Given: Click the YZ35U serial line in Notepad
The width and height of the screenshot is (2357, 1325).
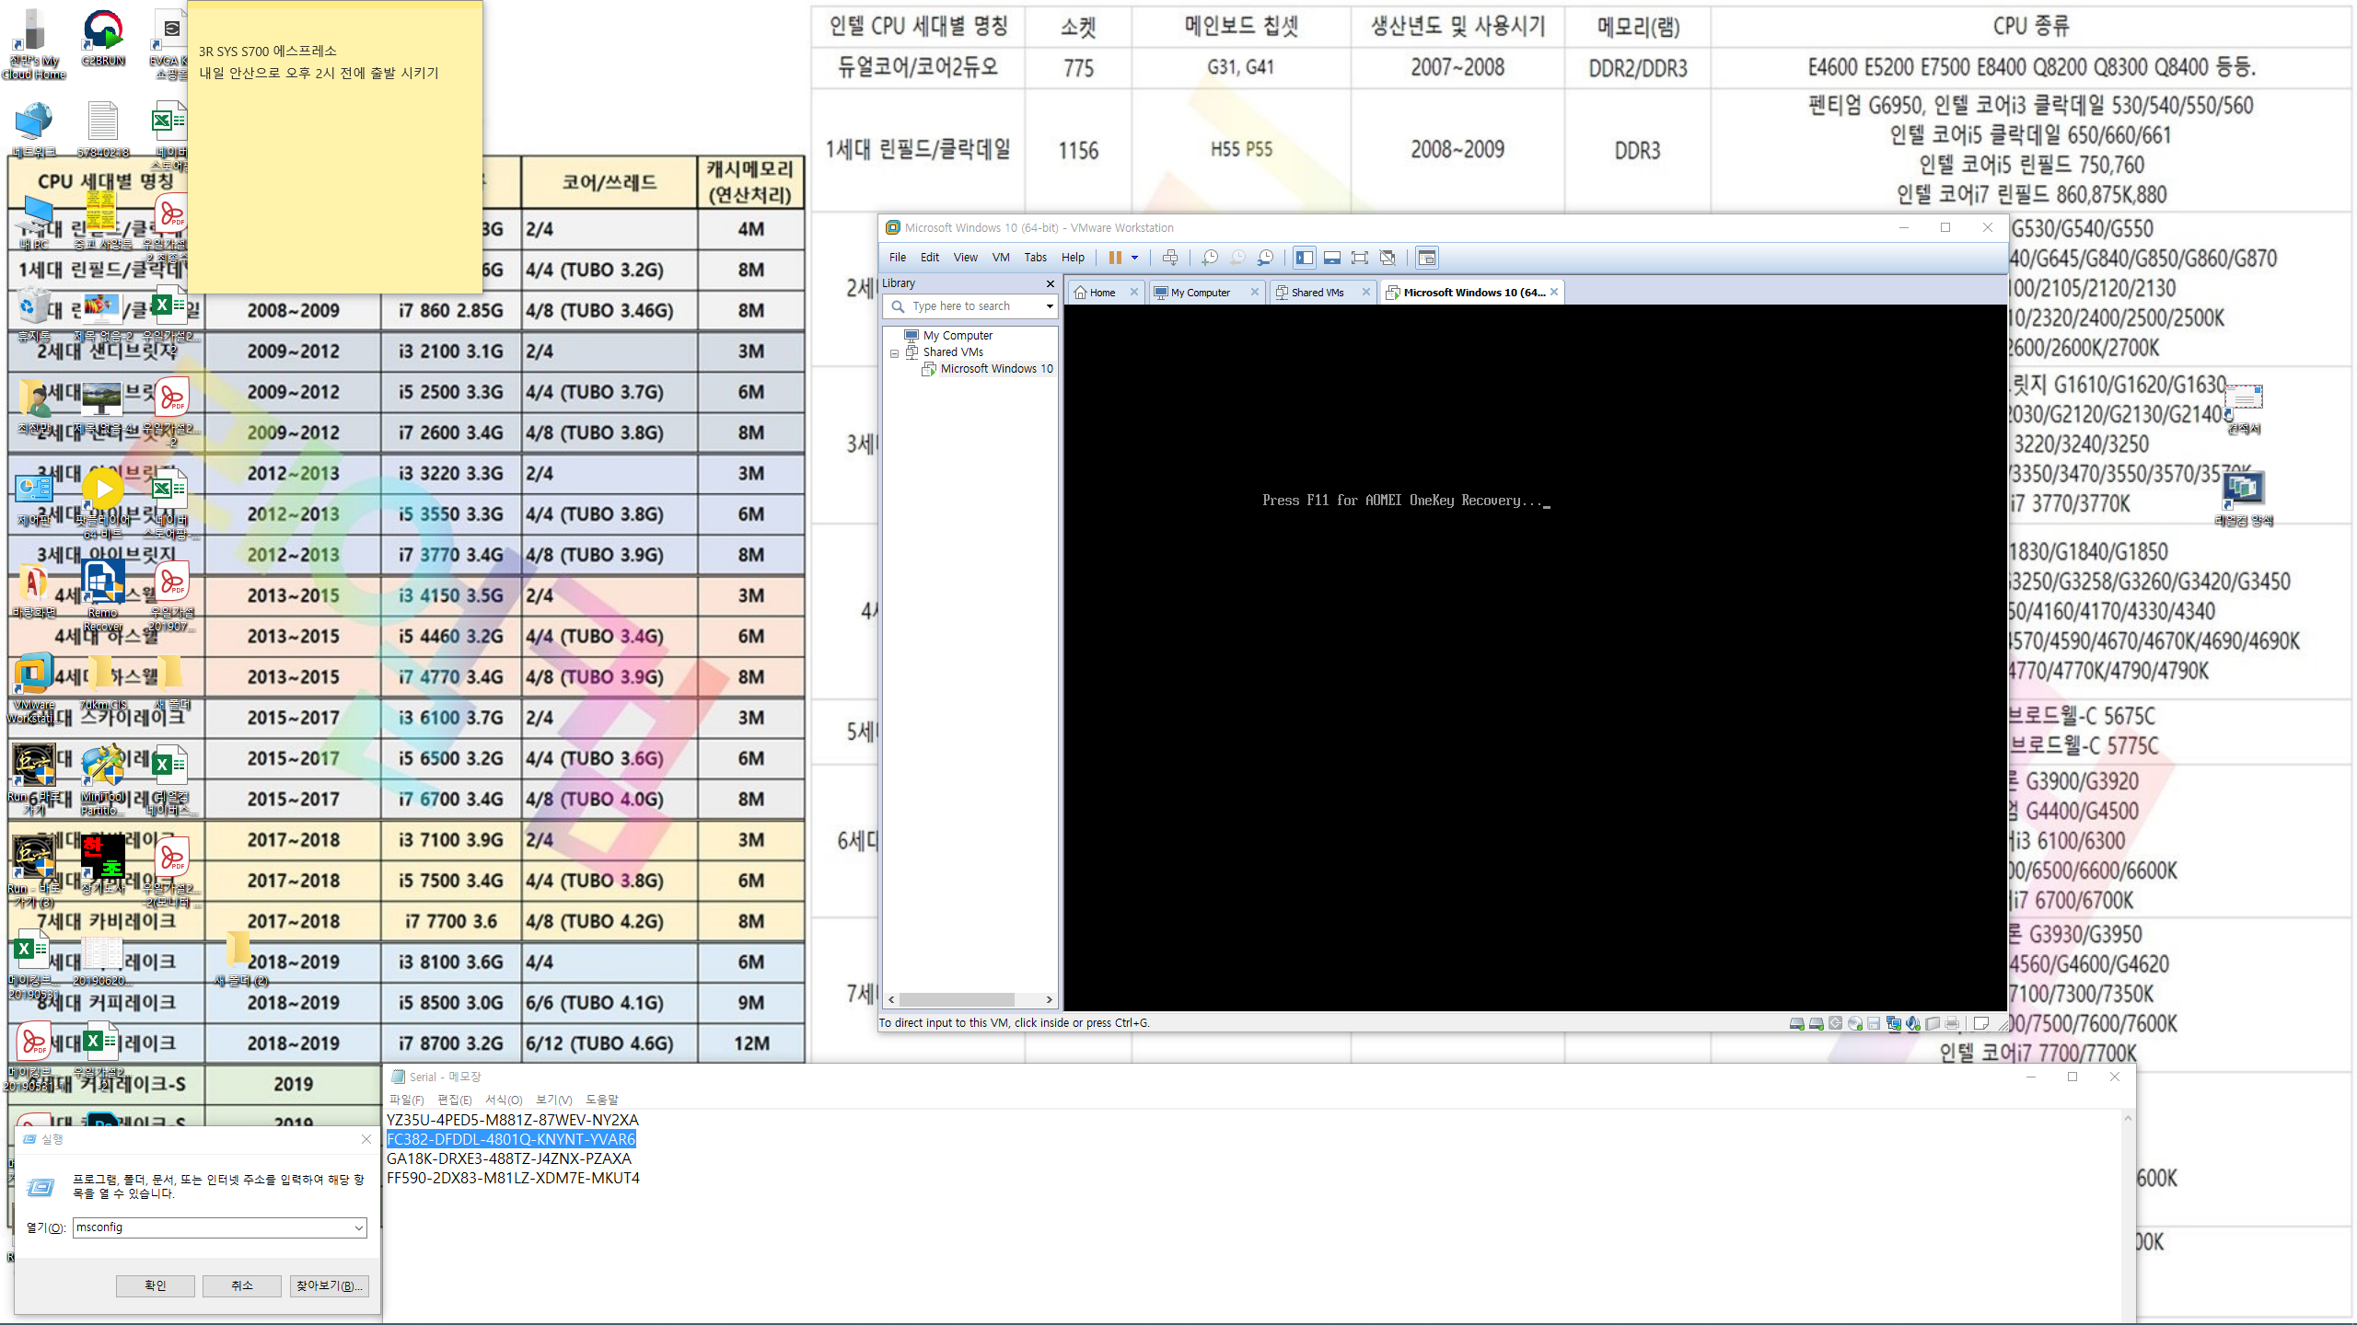Looking at the screenshot, I should tap(512, 1120).
